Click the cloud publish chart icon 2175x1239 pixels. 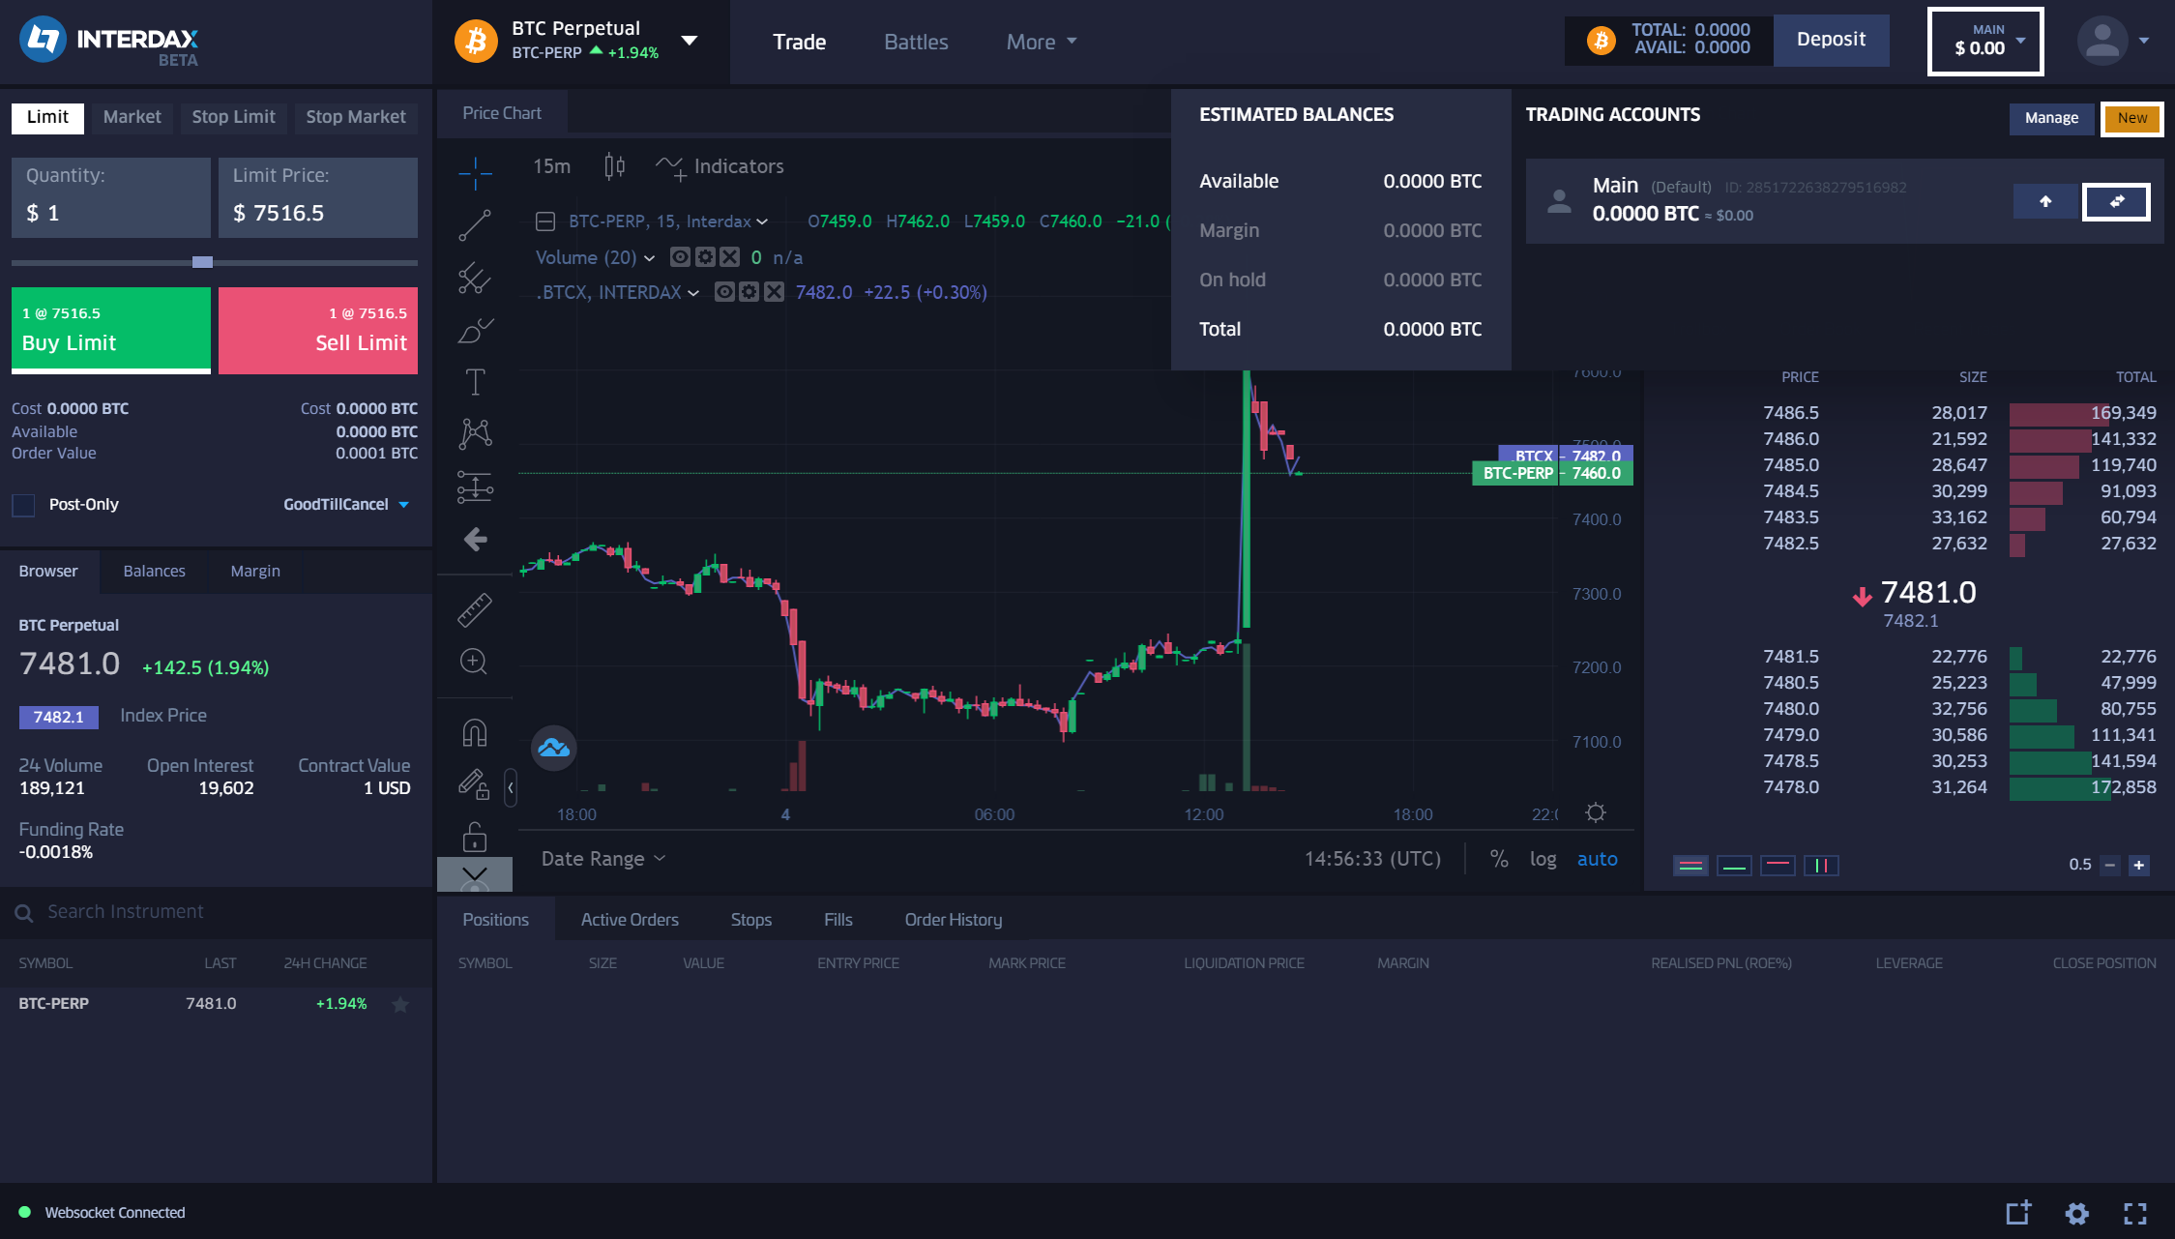tap(554, 748)
